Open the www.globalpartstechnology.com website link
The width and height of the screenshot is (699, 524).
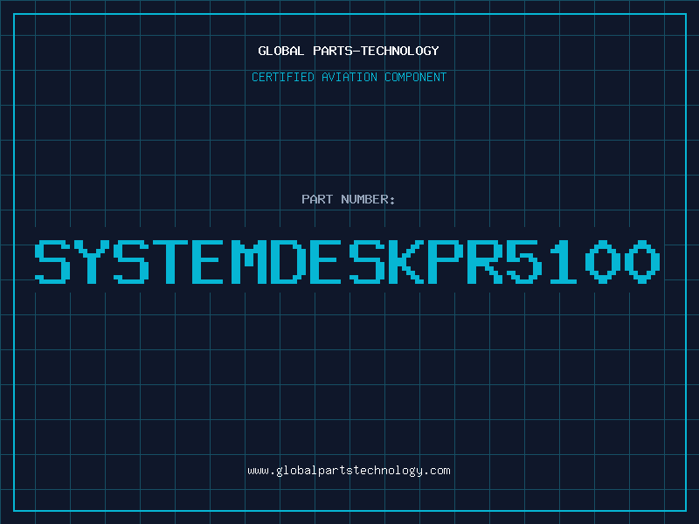coord(349,471)
